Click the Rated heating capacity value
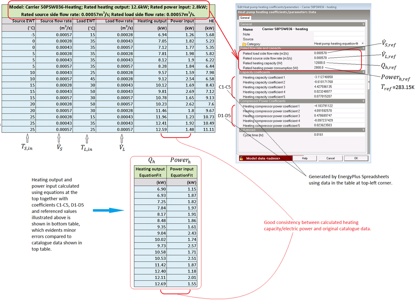Screen dimensions: 416x300 [320, 63]
